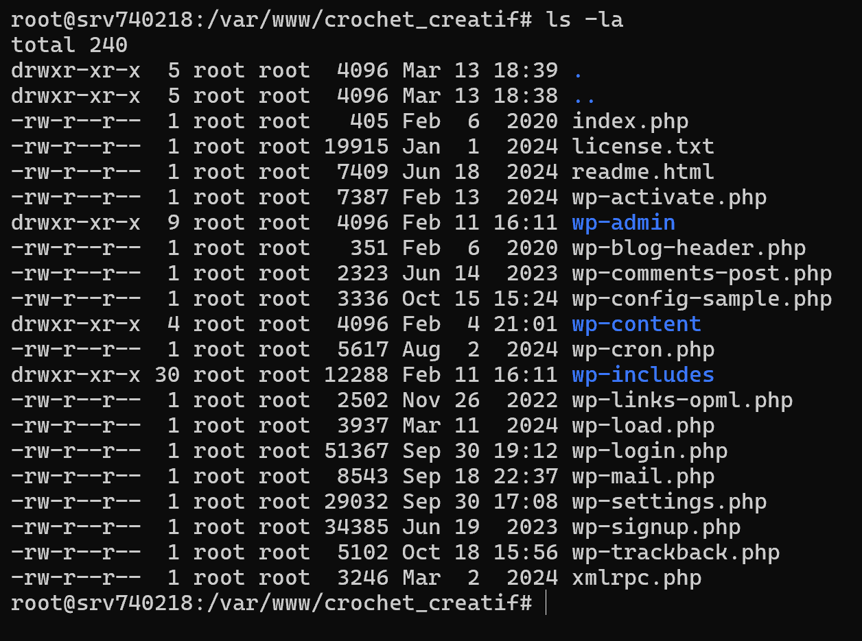Click the wp-comments-post.php filename
862x641 pixels.
(x=701, y=274)
